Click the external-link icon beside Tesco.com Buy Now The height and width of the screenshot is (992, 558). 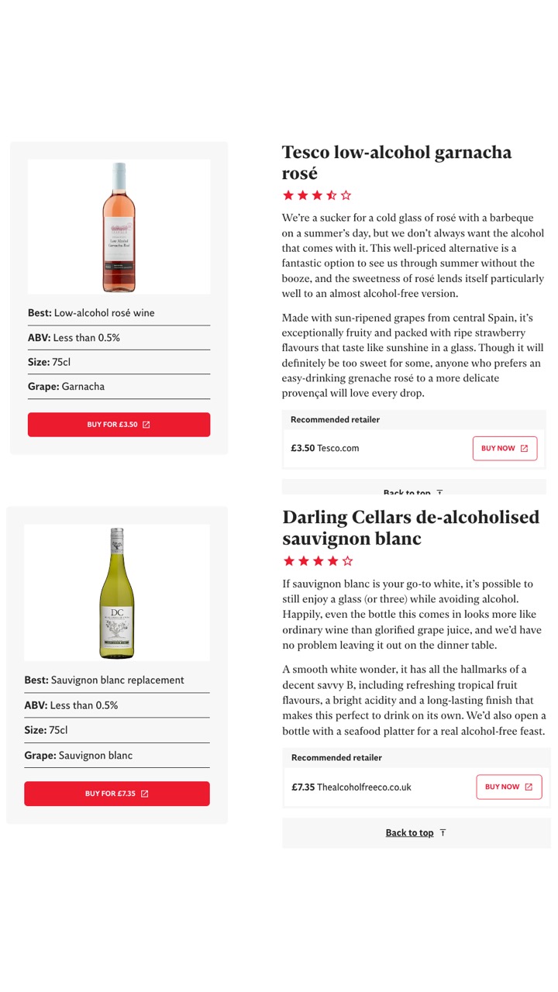click(x=524, y=449)
